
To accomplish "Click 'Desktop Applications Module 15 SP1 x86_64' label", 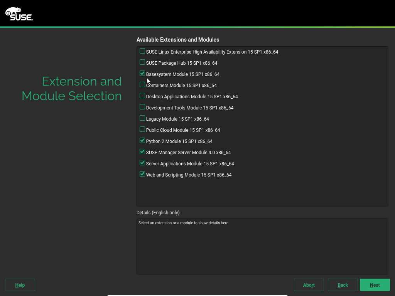I will (192, 97).
